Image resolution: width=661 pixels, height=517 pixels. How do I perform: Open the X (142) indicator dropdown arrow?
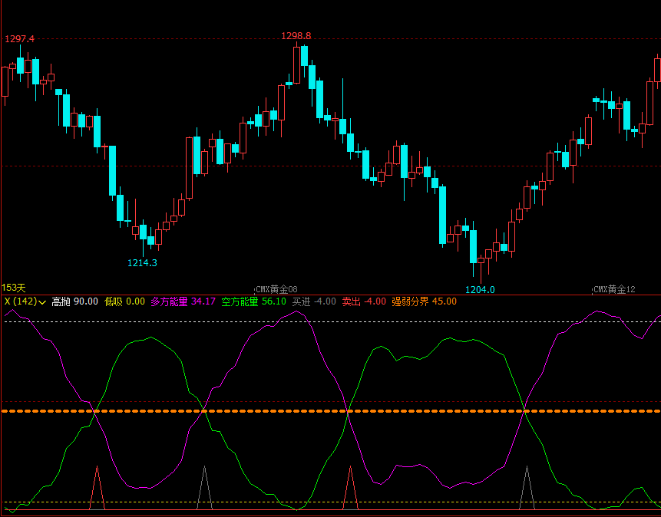[42, 302]
